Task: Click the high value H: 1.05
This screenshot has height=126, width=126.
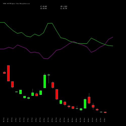Action: [64, 7]
